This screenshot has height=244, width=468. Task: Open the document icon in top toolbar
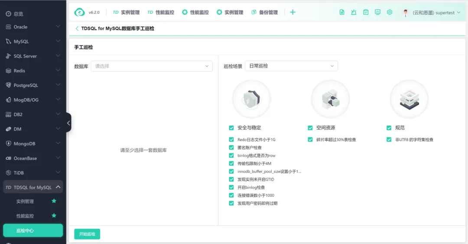(342, 13)
